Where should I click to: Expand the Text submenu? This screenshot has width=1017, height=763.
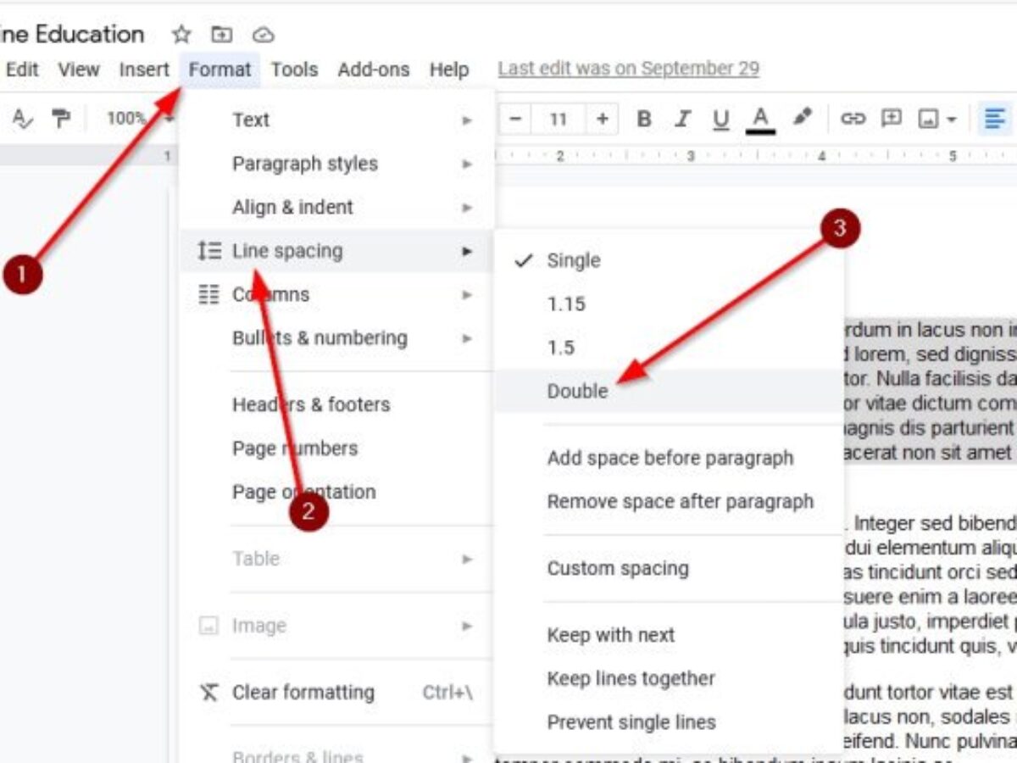(x=336, y=120)
